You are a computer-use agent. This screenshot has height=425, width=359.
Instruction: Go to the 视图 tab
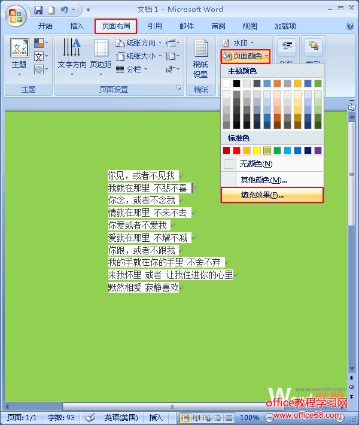tap(250, 26)
